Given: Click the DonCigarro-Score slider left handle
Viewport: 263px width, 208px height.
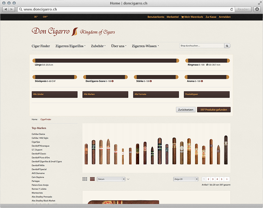Looking at the screenshot, I should pyautogui.click(x=85, y=77).
